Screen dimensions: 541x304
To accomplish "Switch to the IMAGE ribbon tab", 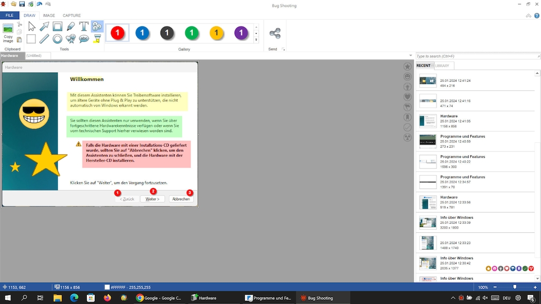I will coord(49,16).
